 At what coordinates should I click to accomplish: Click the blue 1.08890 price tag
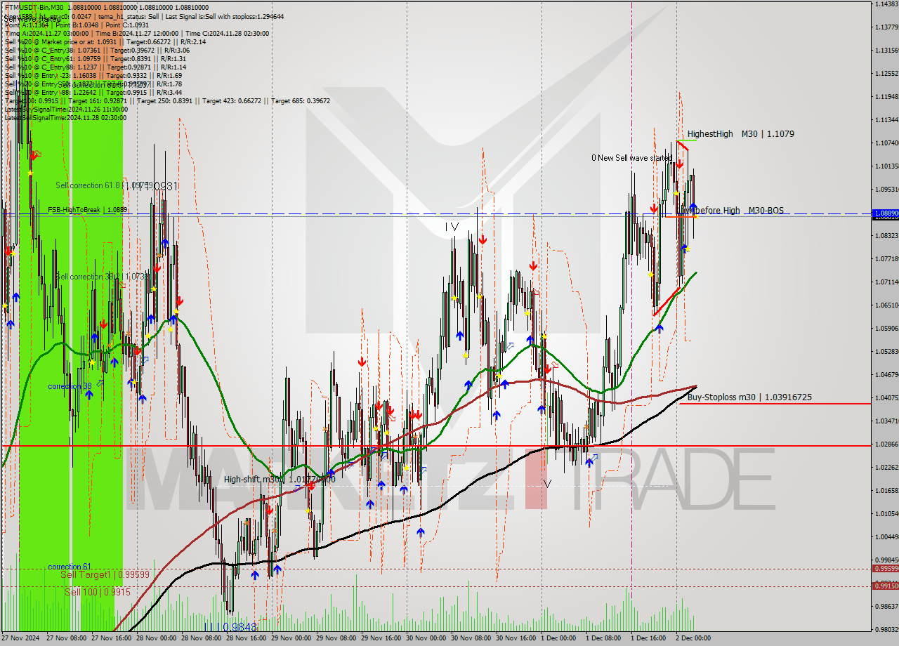(885, 213)
